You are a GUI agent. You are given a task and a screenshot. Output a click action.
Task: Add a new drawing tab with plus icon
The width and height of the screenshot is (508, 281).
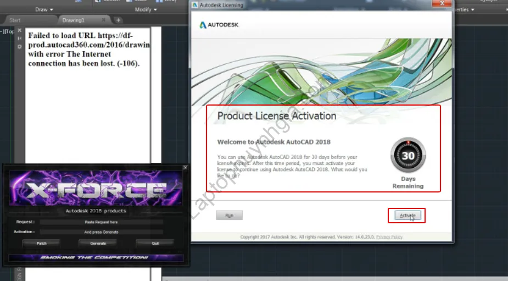[118, 20]
